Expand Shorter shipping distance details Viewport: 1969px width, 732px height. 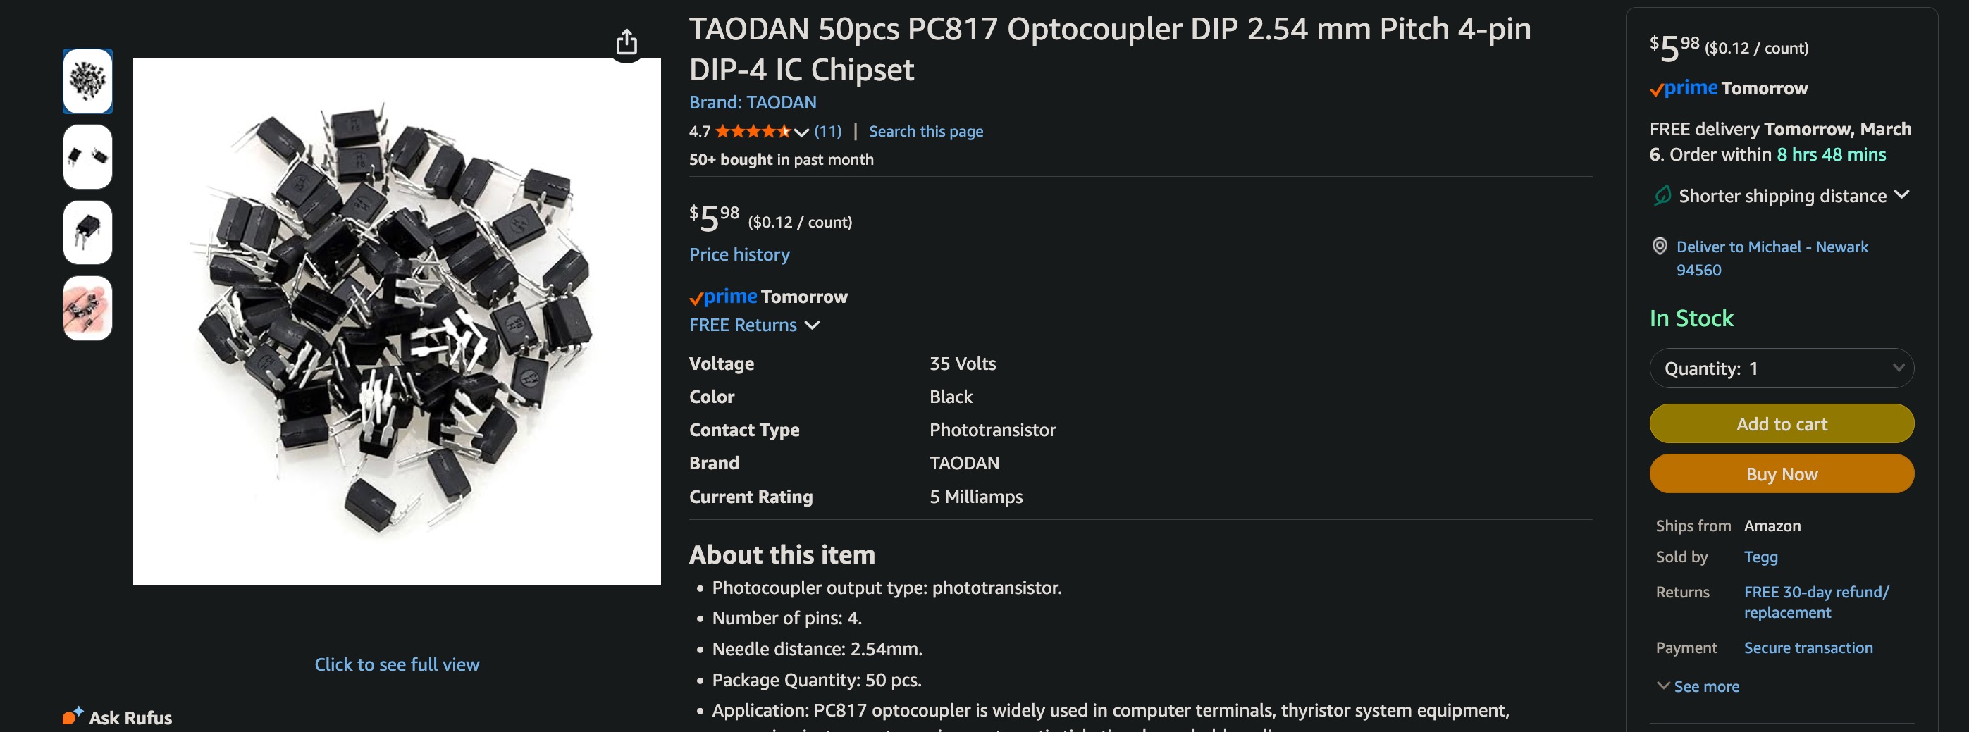point(1902,195)
